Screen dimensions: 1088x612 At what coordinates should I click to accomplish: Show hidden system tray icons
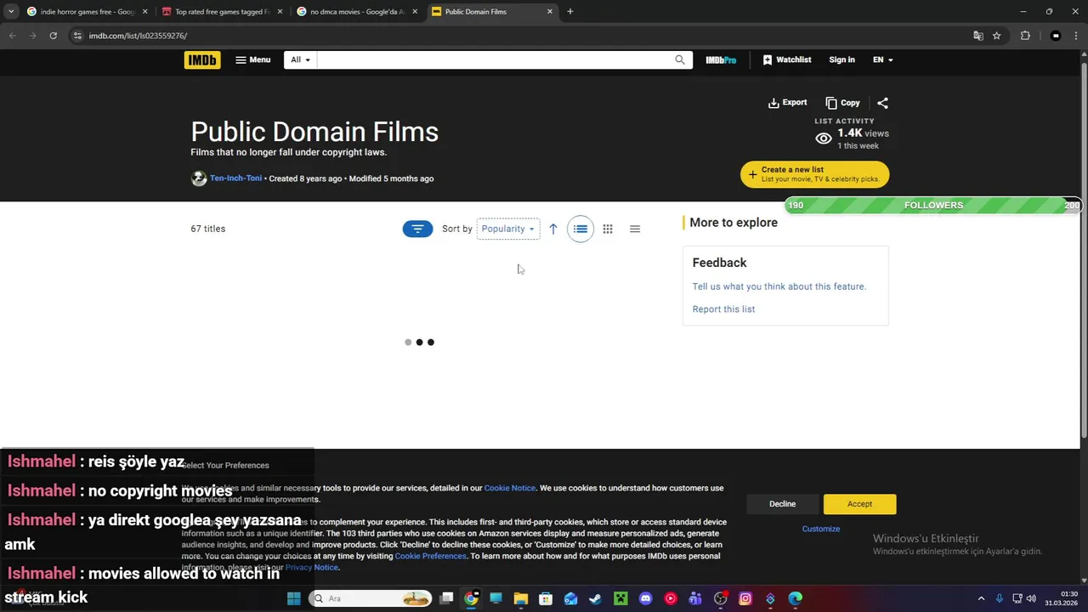(x=981, y=598)
